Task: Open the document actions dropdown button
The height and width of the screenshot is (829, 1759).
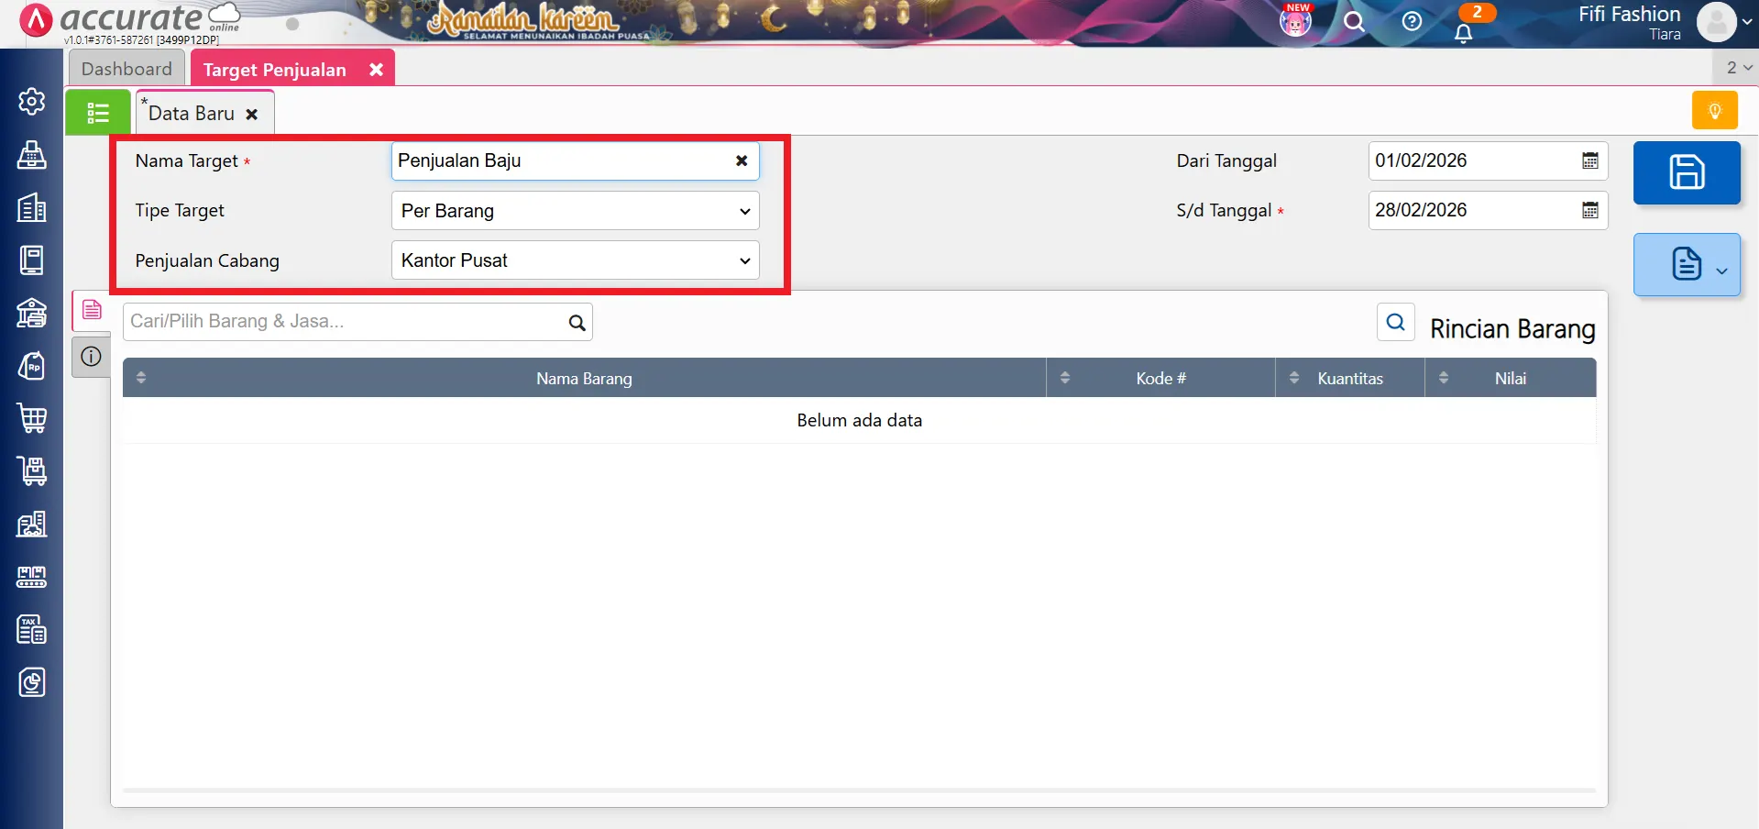Action: [1686, 265]
